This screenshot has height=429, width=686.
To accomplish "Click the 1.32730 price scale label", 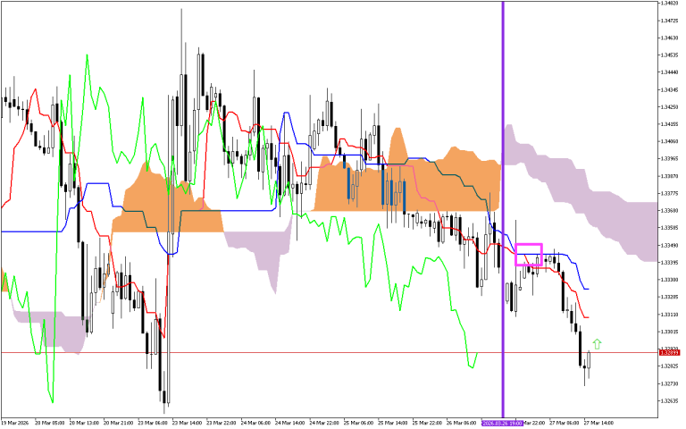I will point(669,384).
